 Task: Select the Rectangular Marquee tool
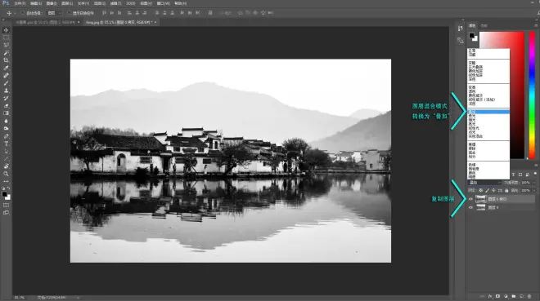[7, 38]
